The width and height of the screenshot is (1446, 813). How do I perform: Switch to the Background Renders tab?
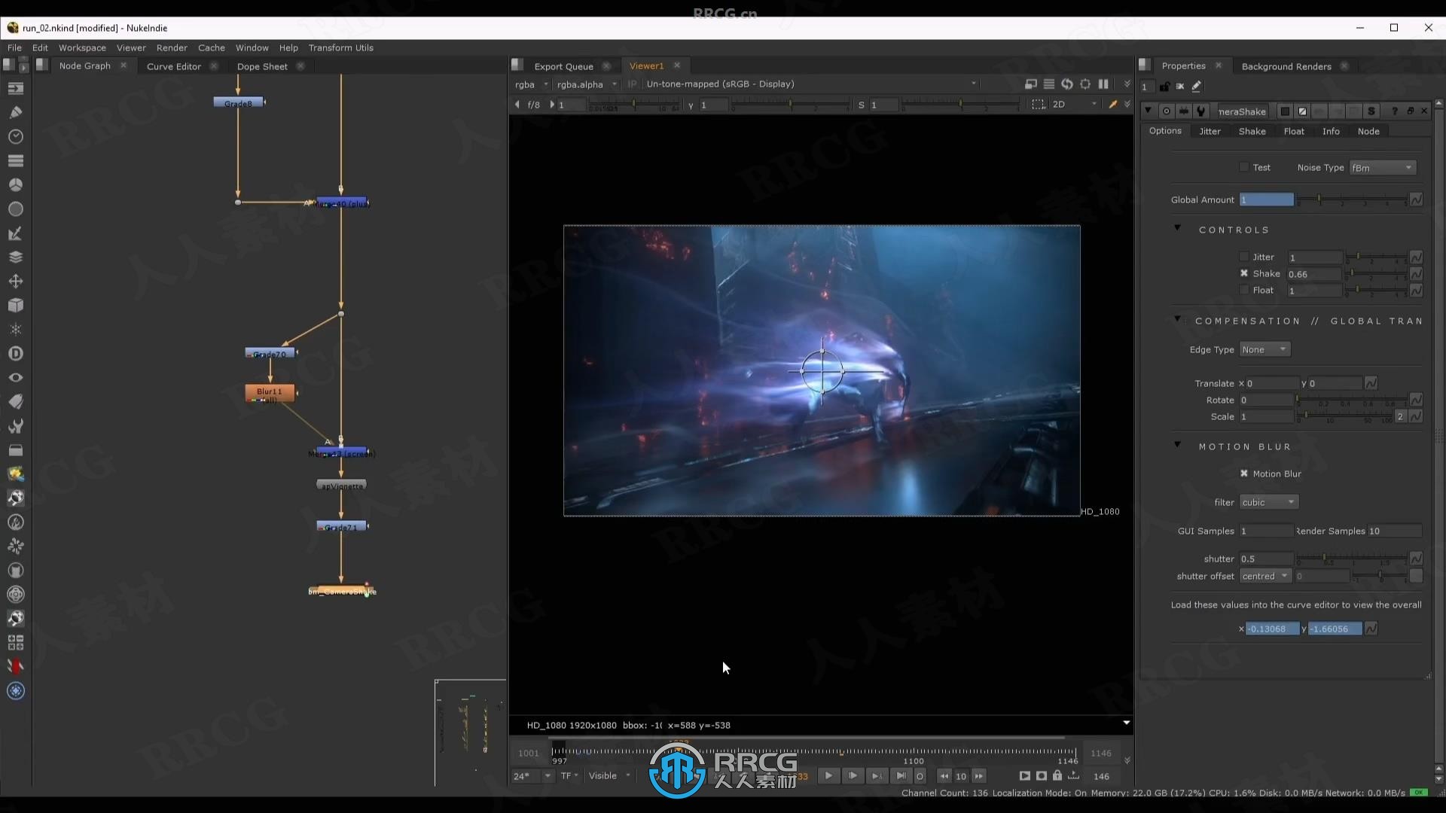point(1286,66)
